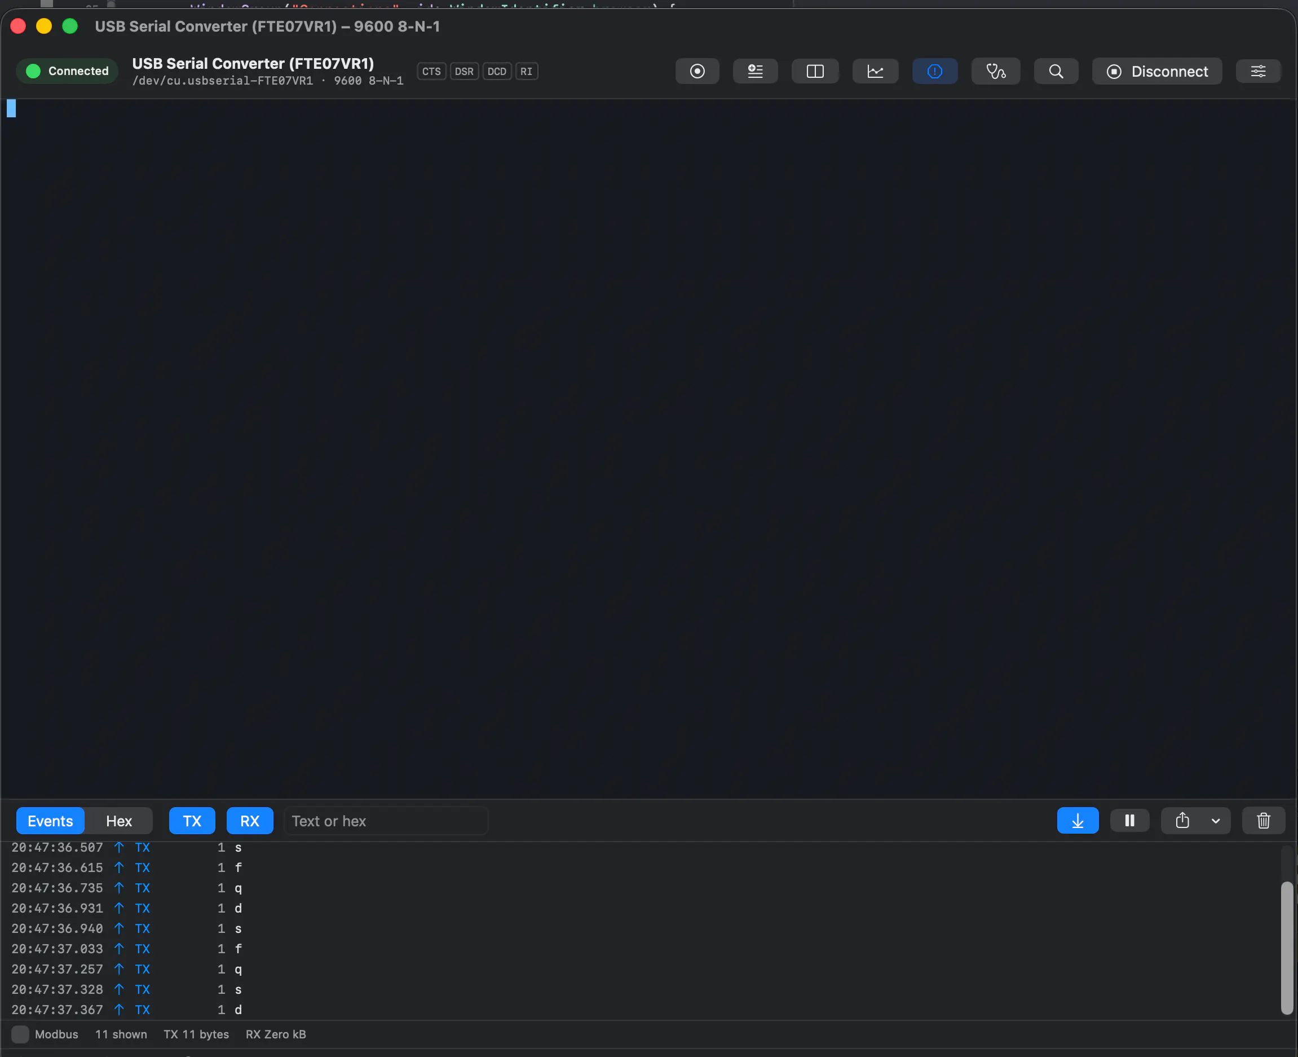
Task: Zoom the window with green button
Action: tap(70, 26)
